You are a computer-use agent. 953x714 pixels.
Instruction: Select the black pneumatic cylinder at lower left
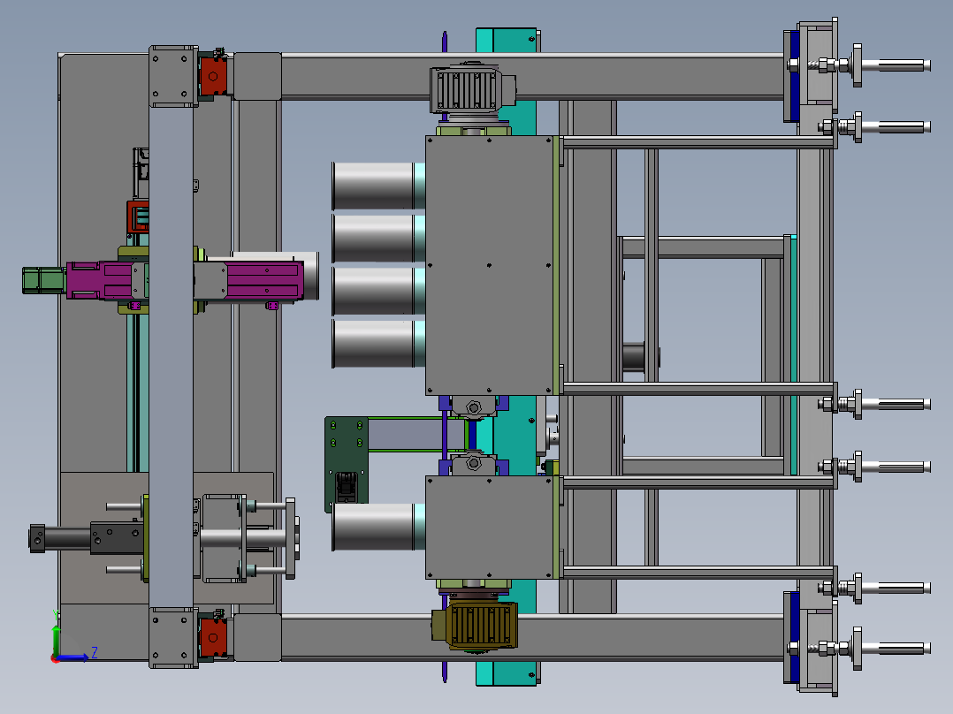coord(88,538)
